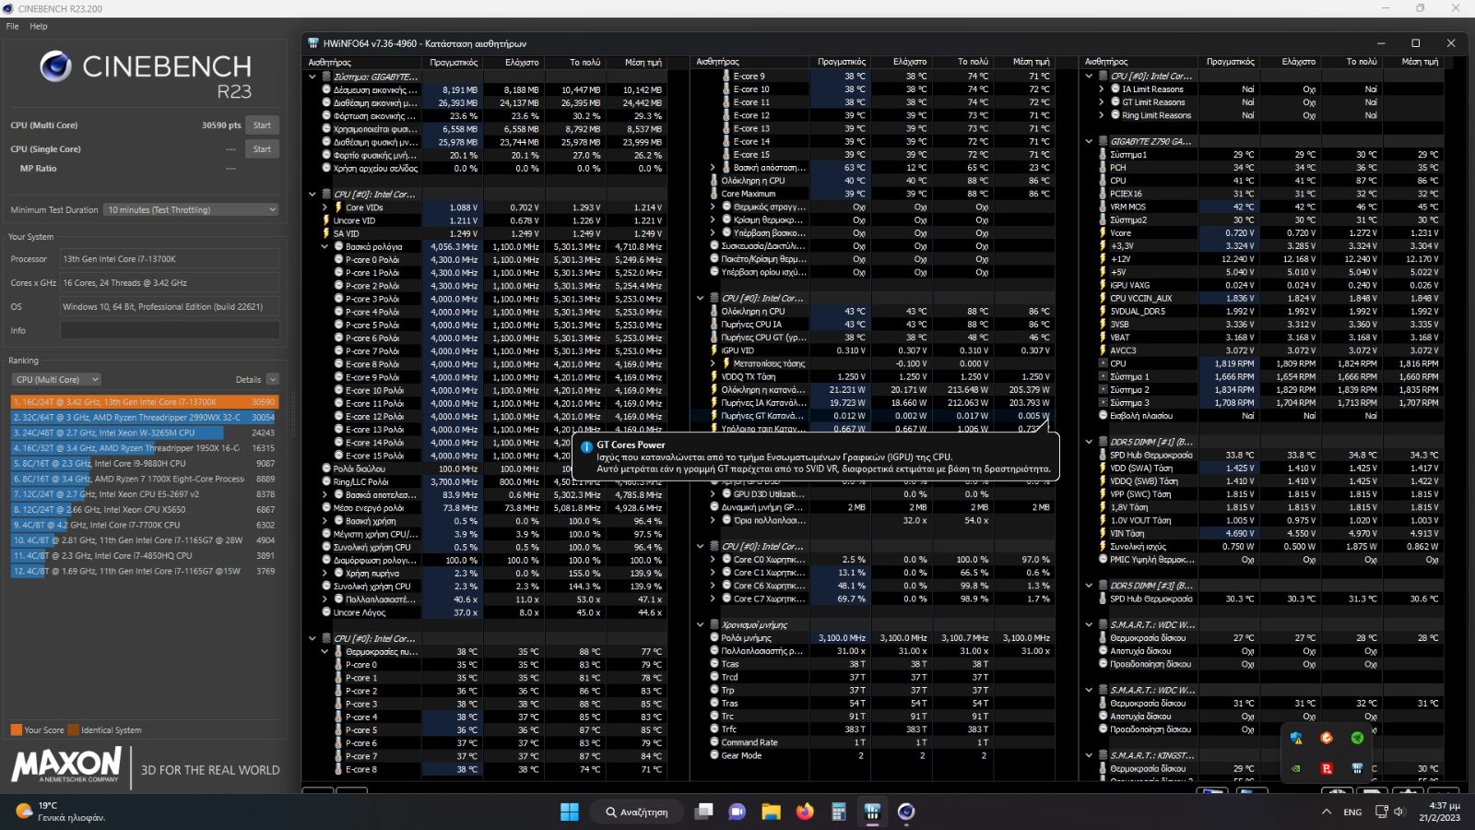The width and height of the screenshot is (1475, 830).
Task: Open the Windows Start menu on the taskbar
Action: [x=570, y=812]
